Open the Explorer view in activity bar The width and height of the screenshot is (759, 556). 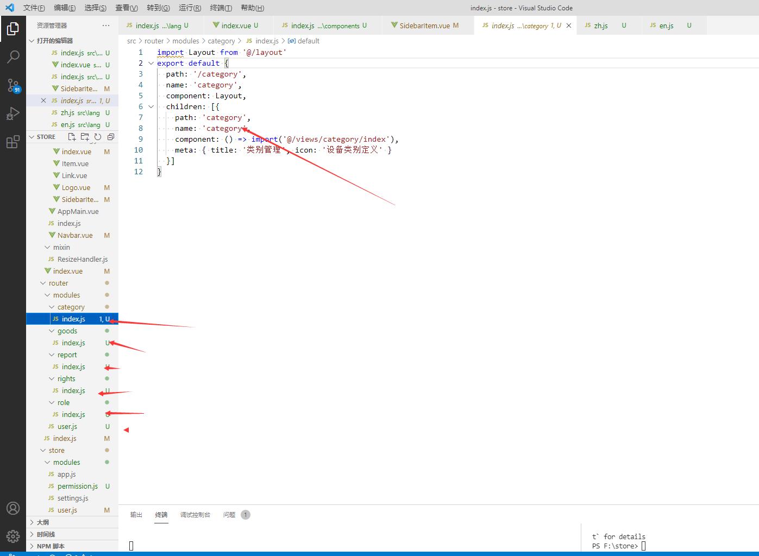pyautogui.click(x=13, y=28)
